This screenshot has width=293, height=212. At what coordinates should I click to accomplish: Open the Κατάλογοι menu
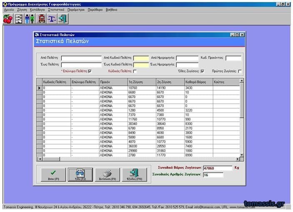pos(38,9)
